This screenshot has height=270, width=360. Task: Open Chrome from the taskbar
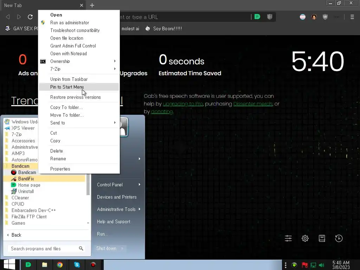[x=60, y=265]
